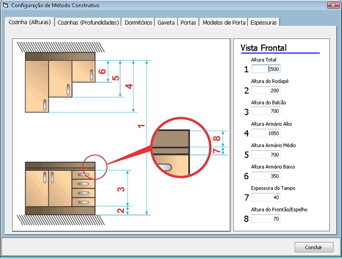Screen dimensions: 342x259
Task: Click the Altura do Frontão/Espelho field
Action: (x=266, y=218)
